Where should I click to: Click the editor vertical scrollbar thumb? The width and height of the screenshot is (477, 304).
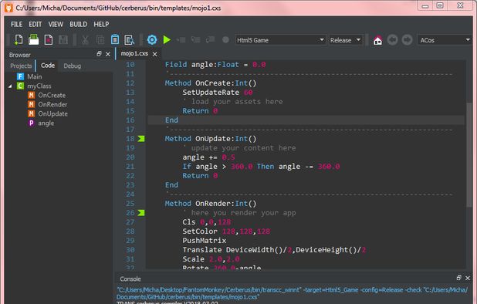click(469, 155)
